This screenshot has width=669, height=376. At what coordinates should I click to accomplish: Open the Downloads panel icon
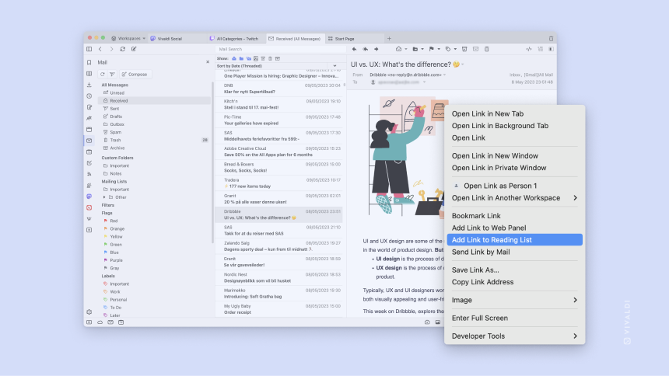[x=89, y=85]
